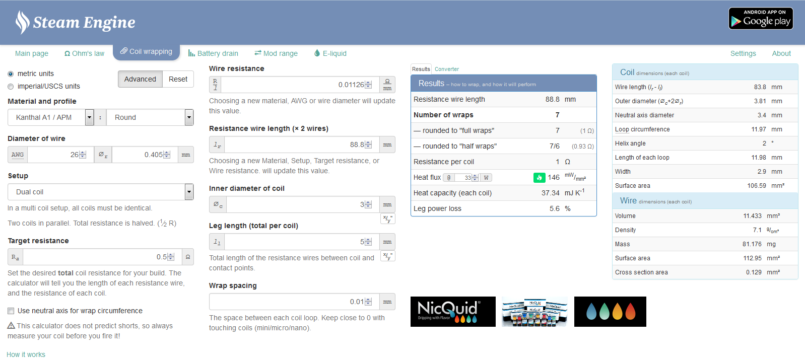Click the AWG label icon in Diameter of wire
Screen dimensions: 805x361
18,155
